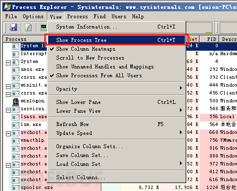Choose Organize Column Sets
Viewport: 237px width, 191px height.
(117, 146)
